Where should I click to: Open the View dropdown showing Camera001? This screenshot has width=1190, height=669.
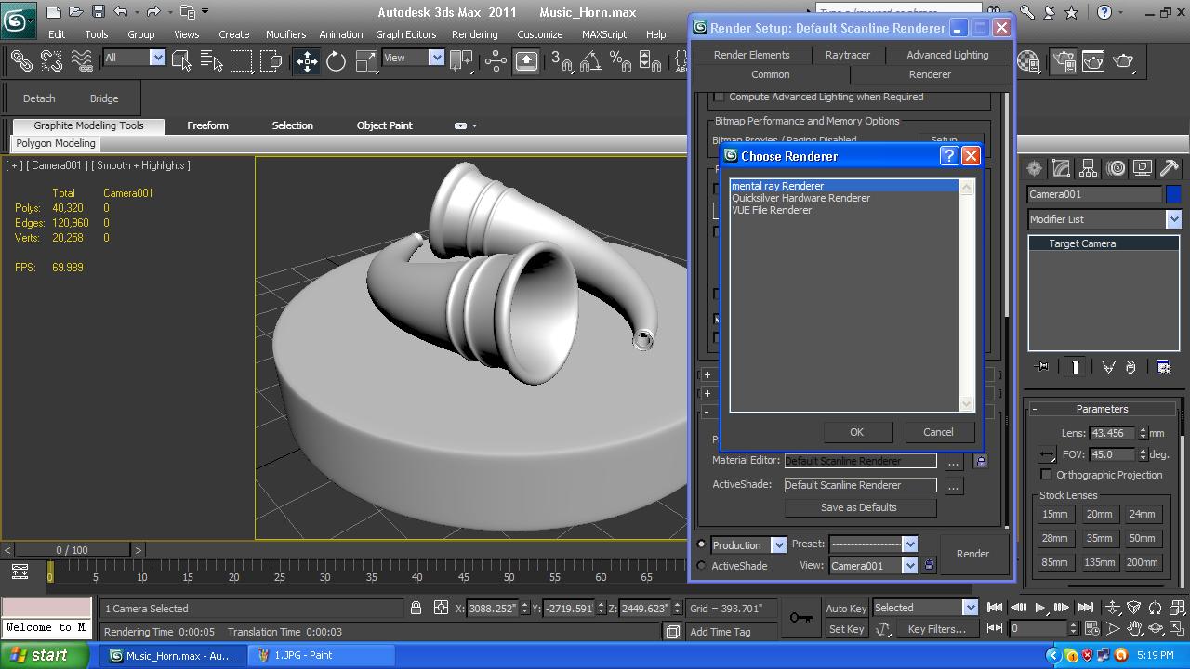coord(909,565)
